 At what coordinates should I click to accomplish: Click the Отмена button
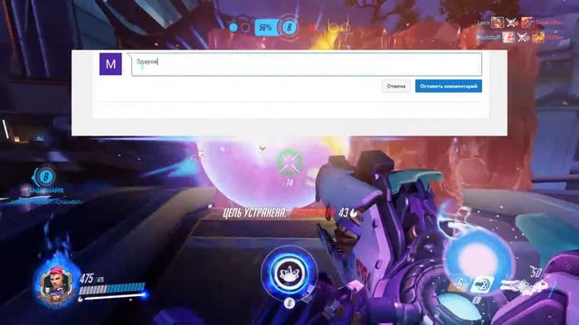click(396, 87)
